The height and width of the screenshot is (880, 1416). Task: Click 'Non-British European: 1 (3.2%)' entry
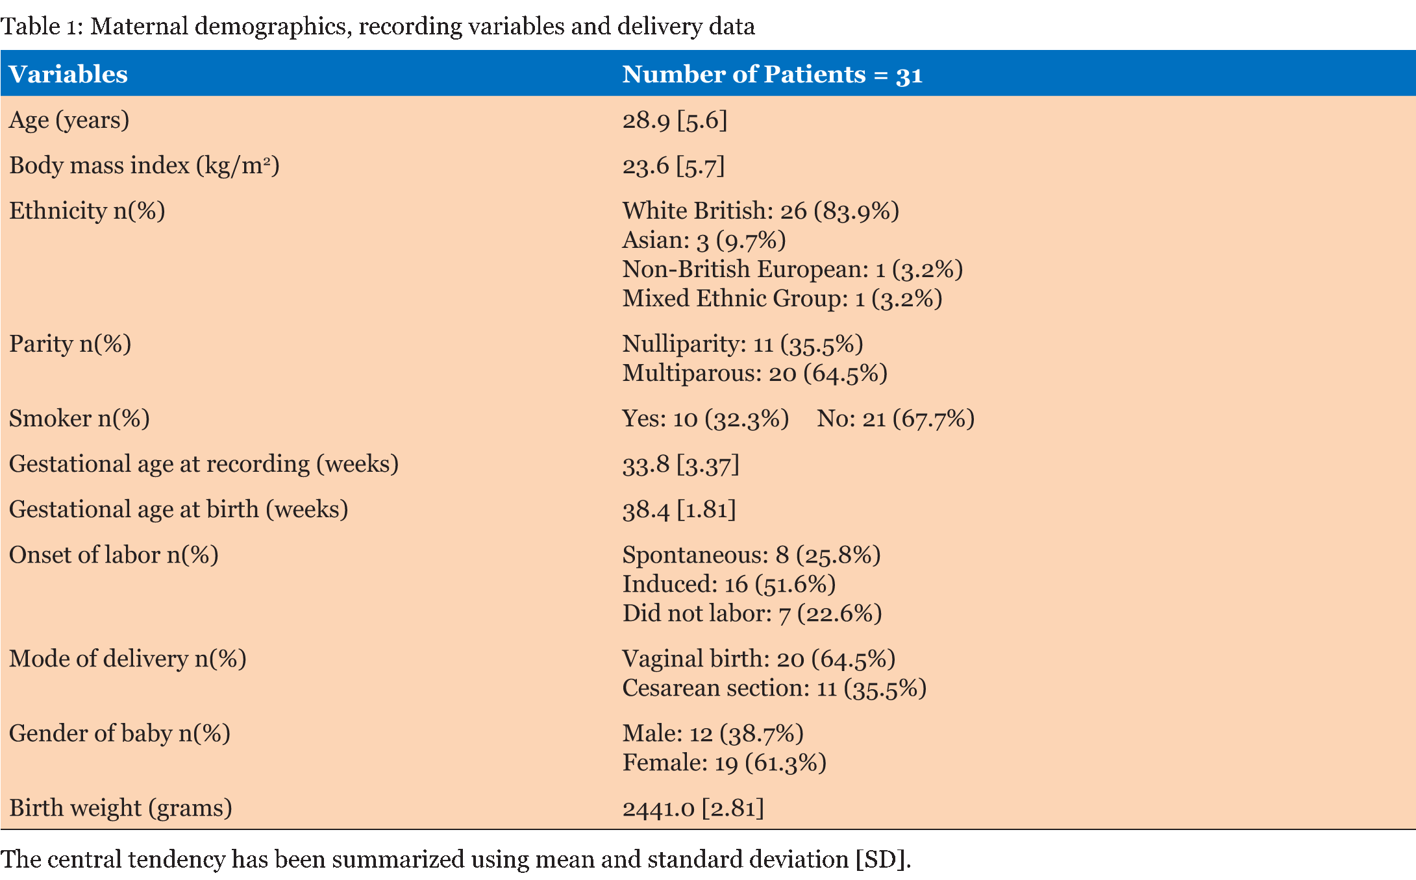[792, 270]
